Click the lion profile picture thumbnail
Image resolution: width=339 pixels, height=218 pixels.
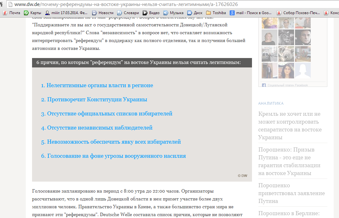pos(286,37)
